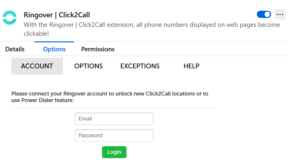Focus the Password input field
The width and height of the screenshot is (289, 165).
pos(114,135)
